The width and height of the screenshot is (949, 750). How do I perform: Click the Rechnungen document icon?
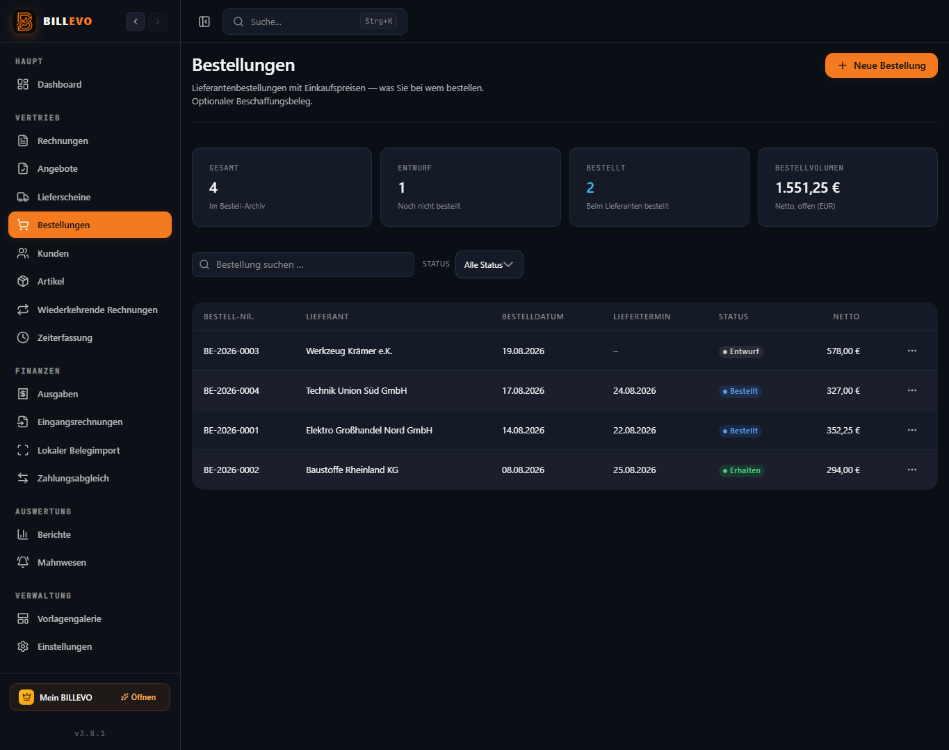coord(23,141)
